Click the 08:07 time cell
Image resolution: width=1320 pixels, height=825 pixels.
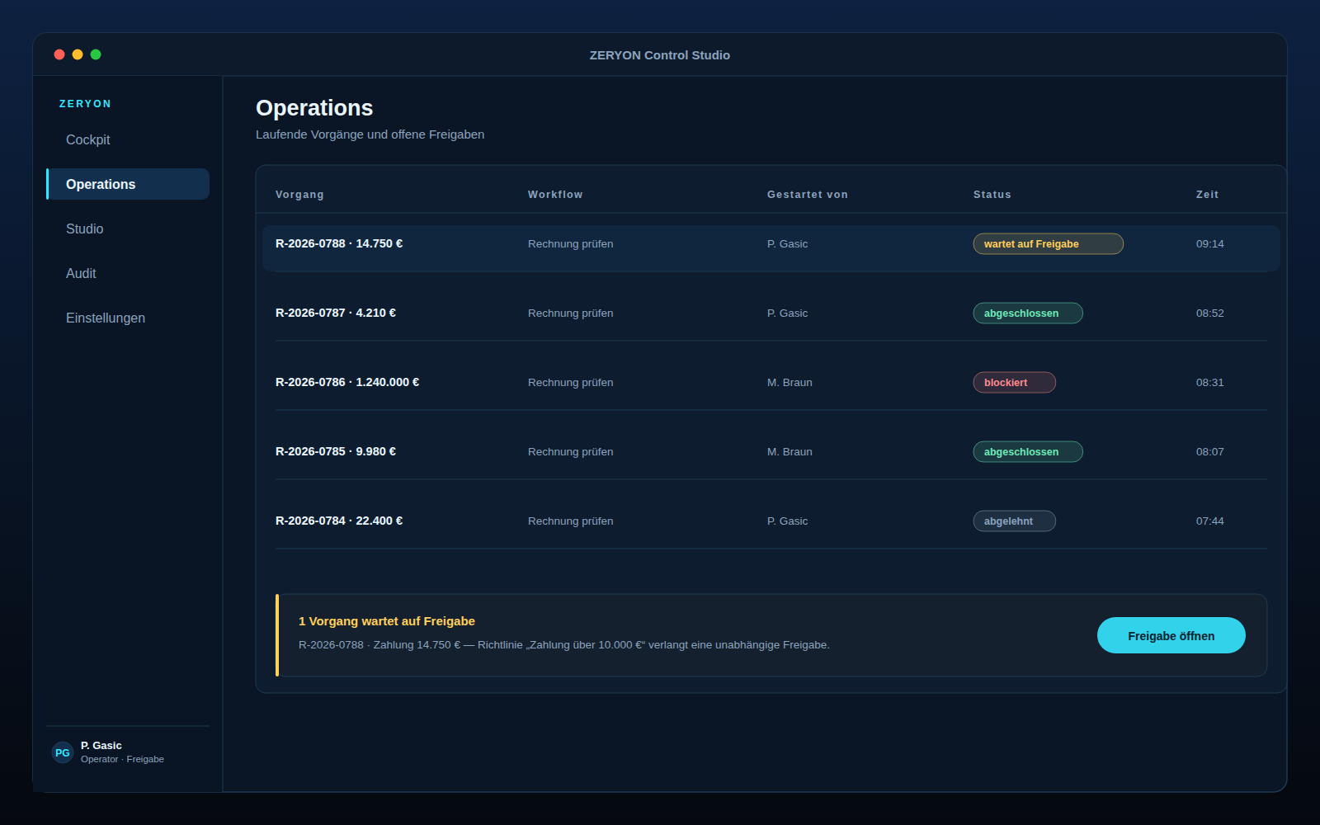[x=1209, y=452]
